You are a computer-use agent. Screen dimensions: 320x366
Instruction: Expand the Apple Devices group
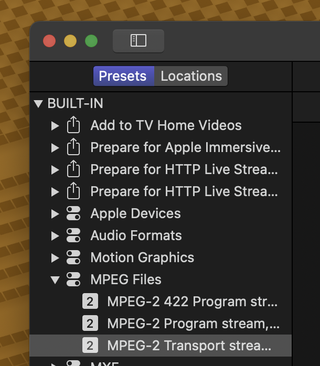55,214
